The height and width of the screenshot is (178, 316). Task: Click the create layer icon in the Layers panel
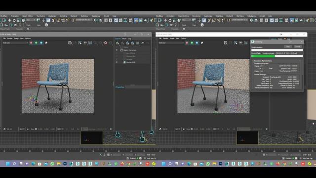coord(118,43)
